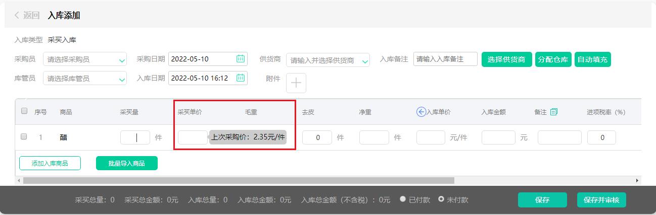Click the 保存并审核 button

click(602, 200)
